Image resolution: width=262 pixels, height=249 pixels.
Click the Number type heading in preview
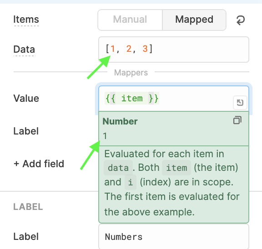coord(120,121)
